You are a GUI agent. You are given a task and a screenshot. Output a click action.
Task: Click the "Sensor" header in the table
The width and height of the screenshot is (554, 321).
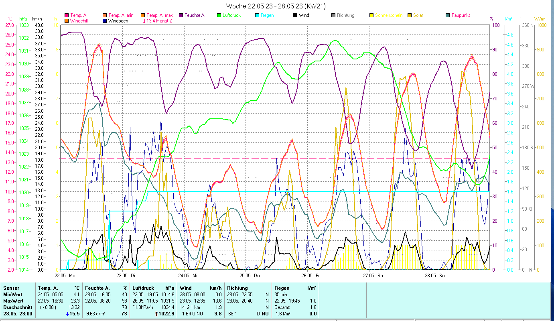pos(11,288)
